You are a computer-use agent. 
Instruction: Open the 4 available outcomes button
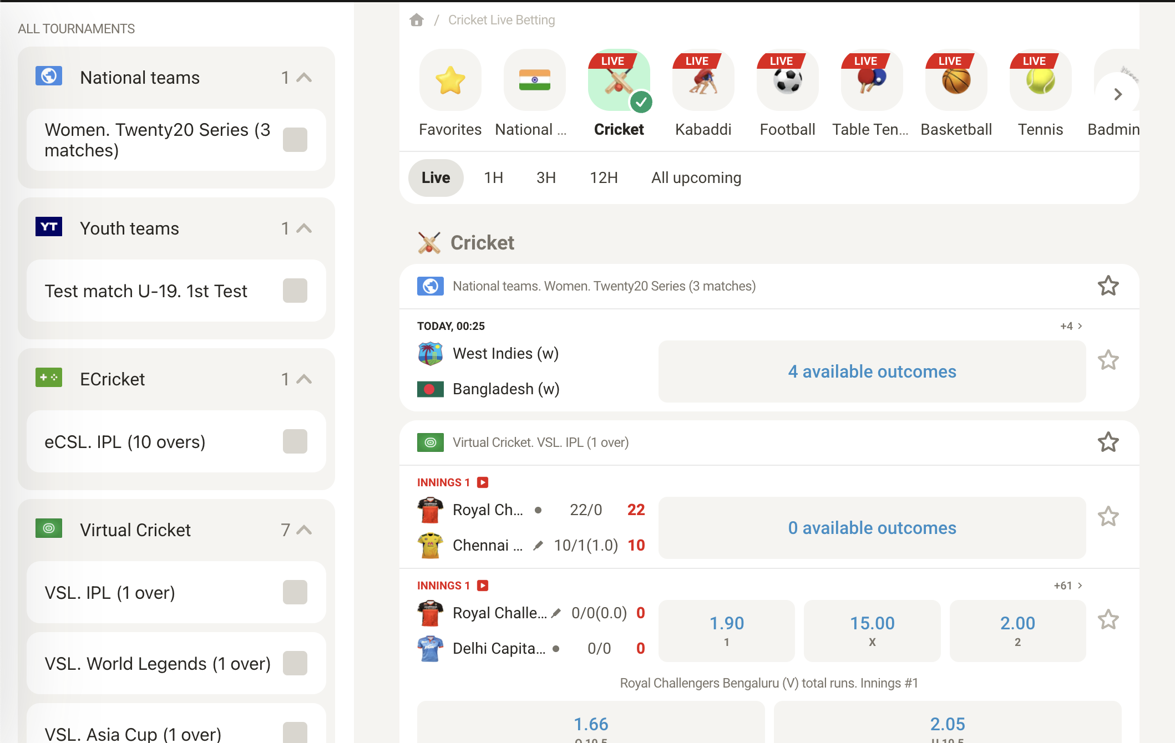point(872,371)
